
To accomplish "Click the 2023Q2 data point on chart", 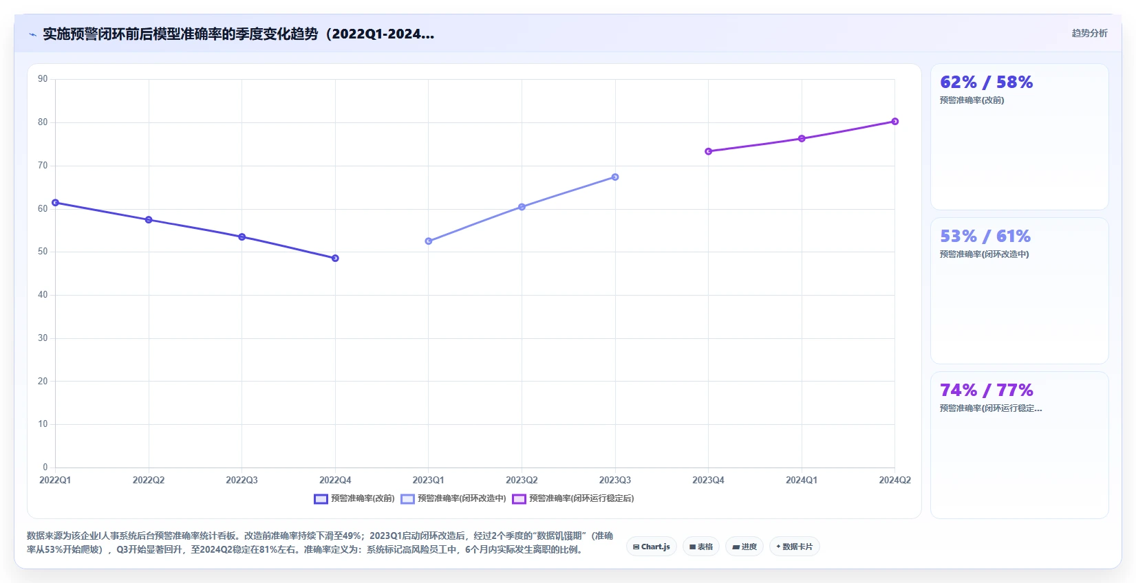I will click(522, 207).
